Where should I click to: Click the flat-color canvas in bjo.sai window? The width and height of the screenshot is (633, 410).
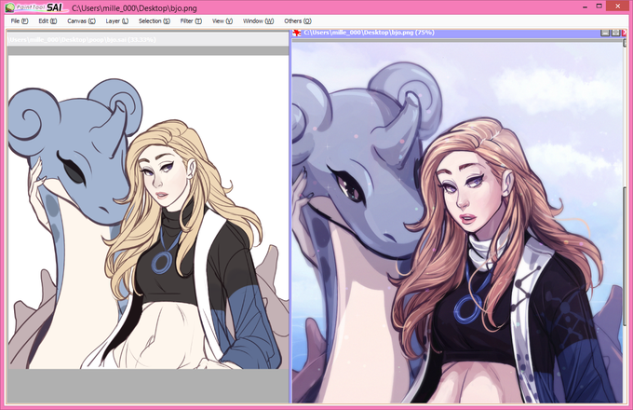149,212
